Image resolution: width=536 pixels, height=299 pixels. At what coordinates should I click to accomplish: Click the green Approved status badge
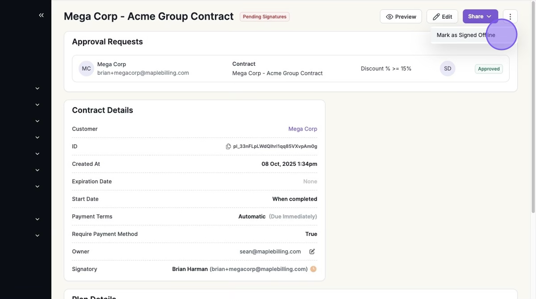(x=489, y=69)
